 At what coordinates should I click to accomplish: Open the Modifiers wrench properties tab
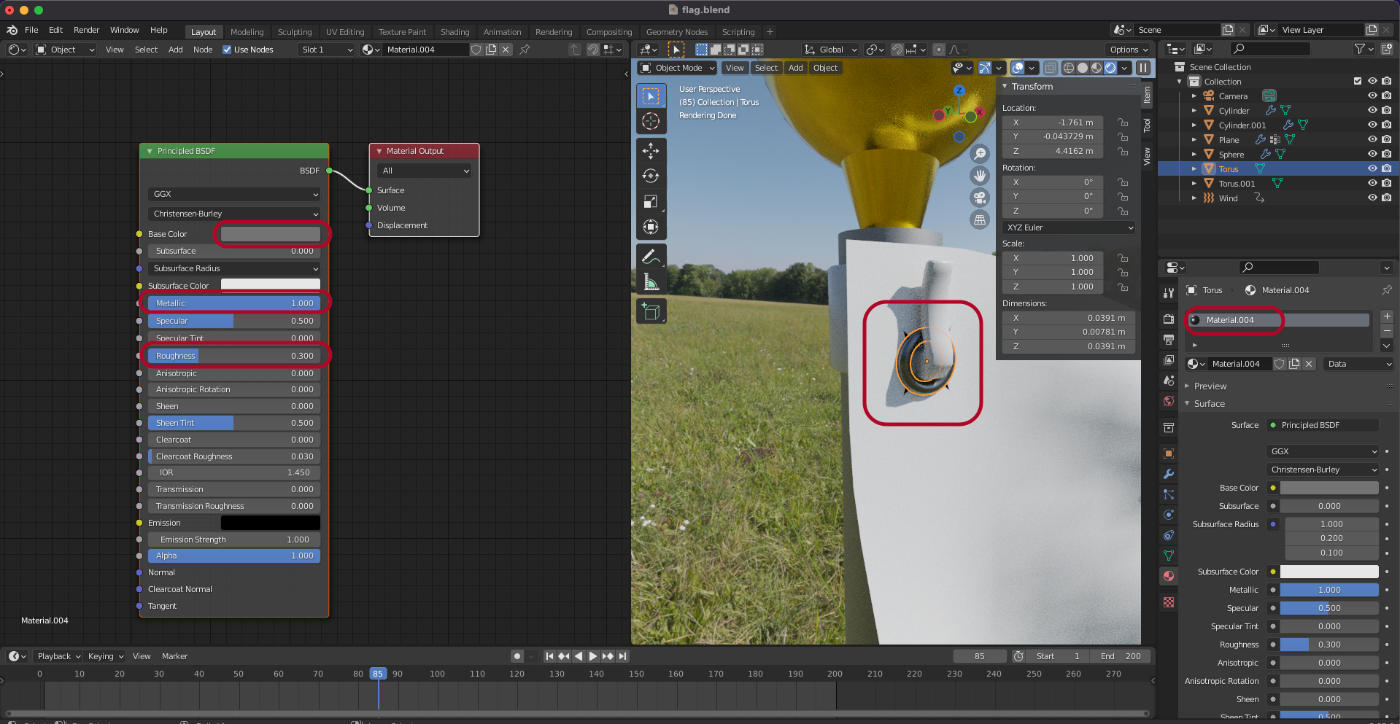point(1169,474)
